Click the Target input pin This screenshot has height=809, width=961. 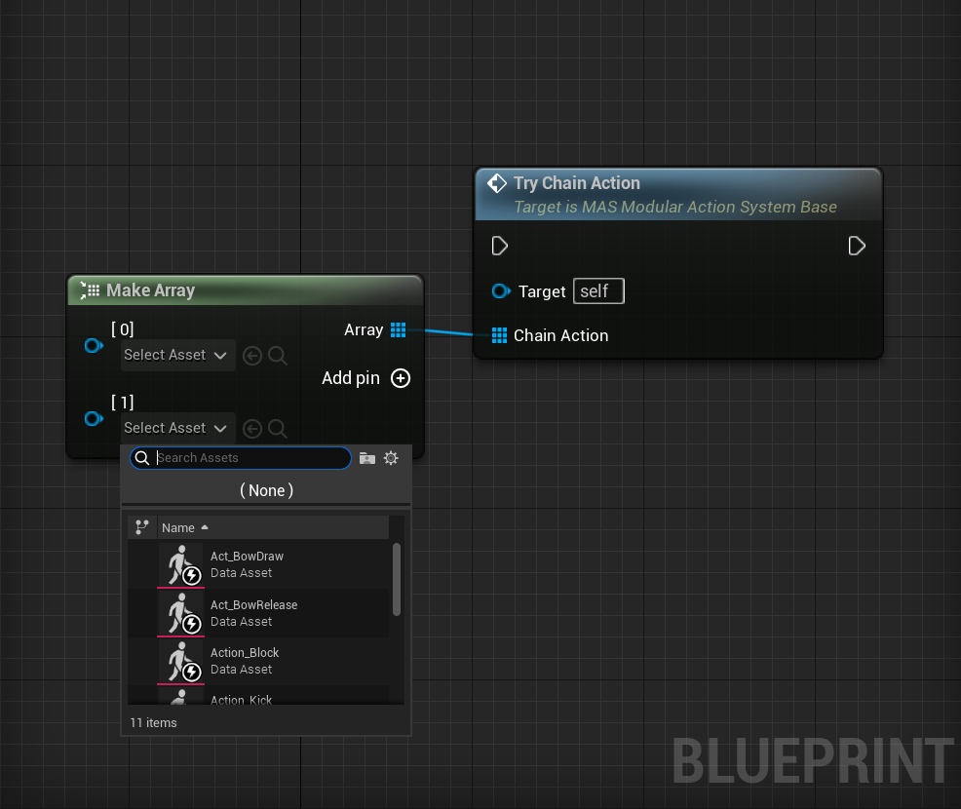click(501, 291)
